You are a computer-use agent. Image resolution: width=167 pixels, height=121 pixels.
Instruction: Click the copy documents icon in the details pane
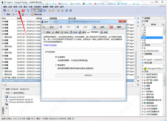(x=6, y=104)
